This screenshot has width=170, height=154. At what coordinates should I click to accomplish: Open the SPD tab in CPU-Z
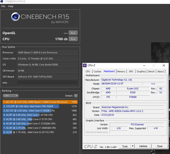[131, 72]
